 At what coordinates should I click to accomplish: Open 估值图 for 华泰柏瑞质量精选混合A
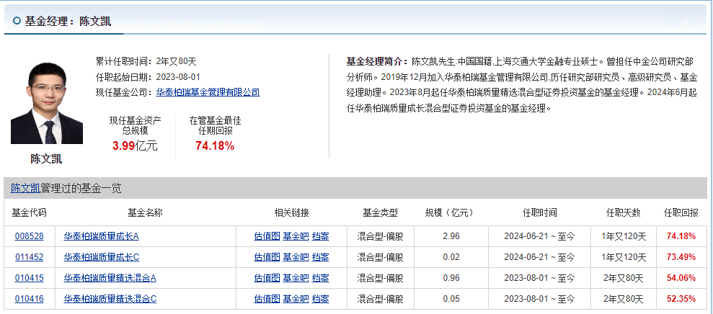pos(267,278)
